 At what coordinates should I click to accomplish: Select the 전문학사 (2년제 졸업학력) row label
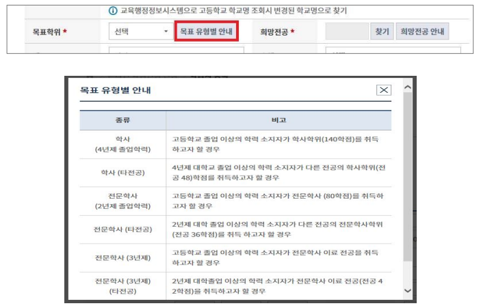pyautogui.click(x=122, y=201)
